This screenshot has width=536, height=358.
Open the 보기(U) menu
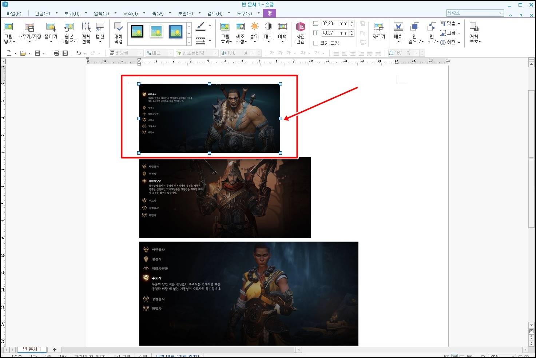click(72, 13)
